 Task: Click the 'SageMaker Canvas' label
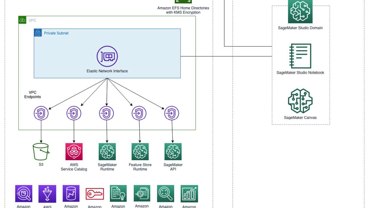pos(300,118)
